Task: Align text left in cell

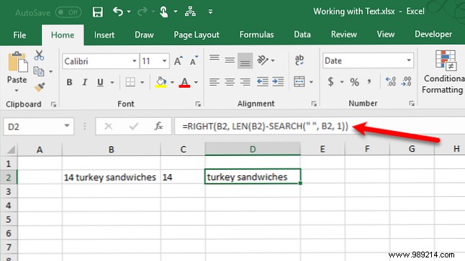Action: coord(214,82)
